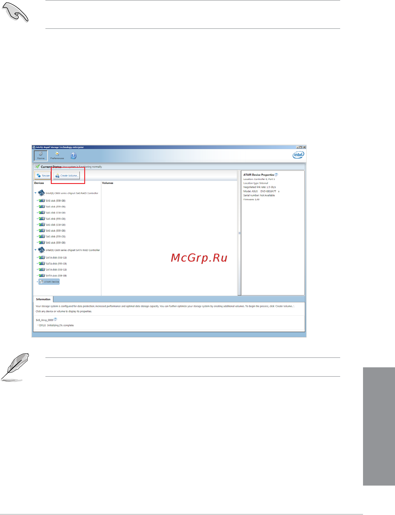395x515 pixels.
Task: Switch to the Information tab
Action: coord(43,299)
